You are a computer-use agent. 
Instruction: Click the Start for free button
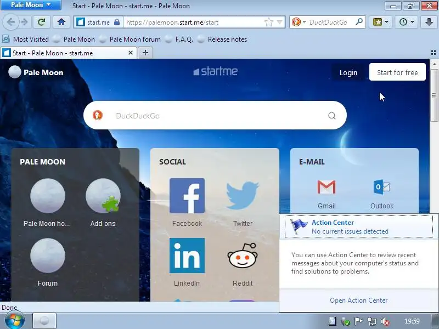(397, 72)
